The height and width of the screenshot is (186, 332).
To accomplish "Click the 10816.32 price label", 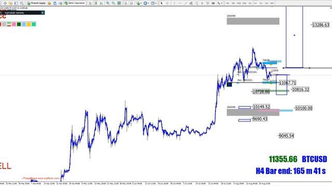I will tap(300, 89).
